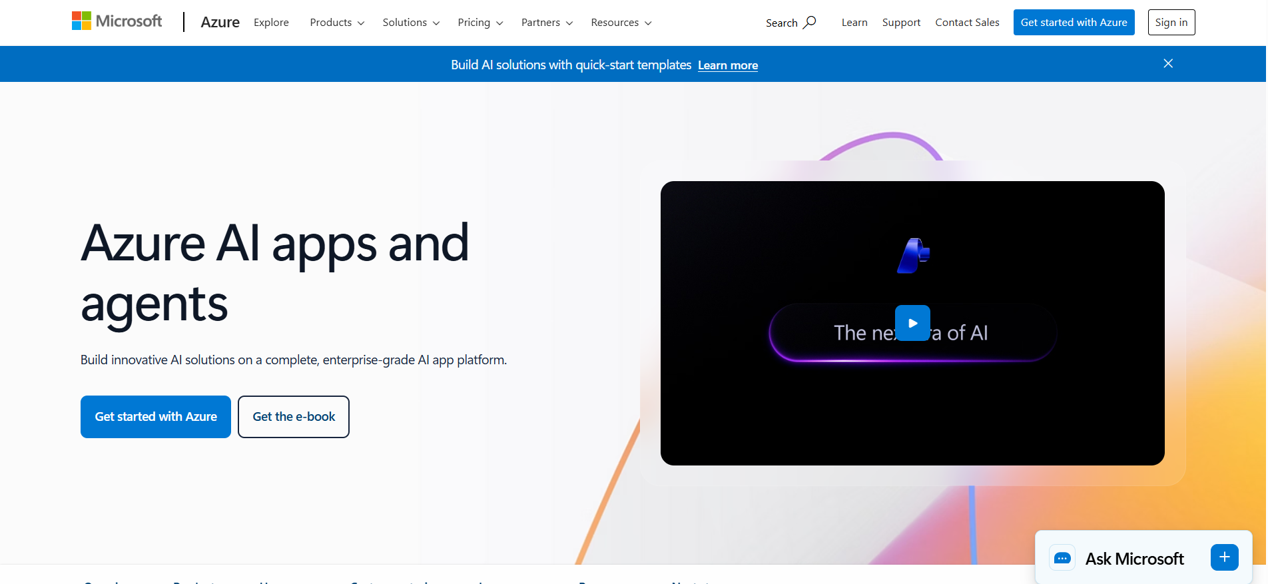Open the Partners menu
This screenshot has height=584, width=1268.
pos(547,23)
